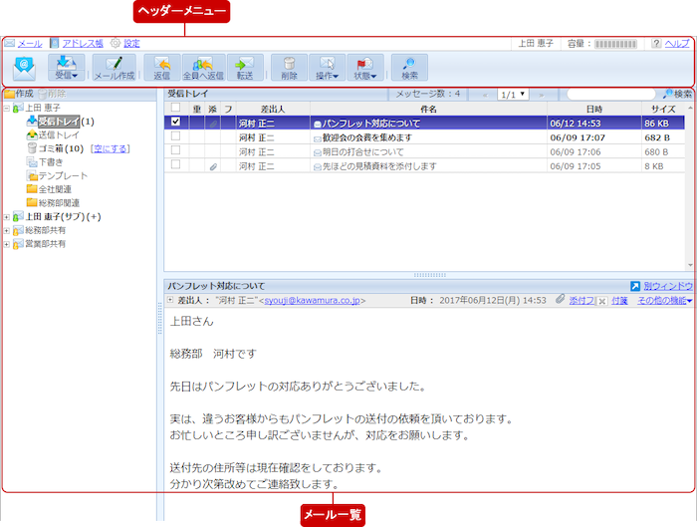Check the box for 歓迎会の会費を集めます mail
697x527 pixels.
(x=176, y=137)
